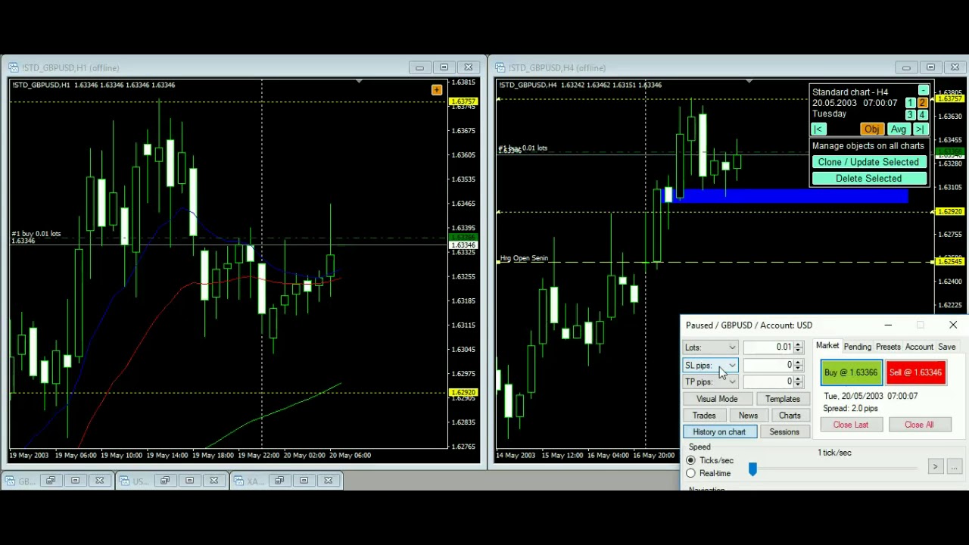Screen dimensions: 969x545
Task: Jump to chart start with |< button
Action: click(x=818, y=129)
